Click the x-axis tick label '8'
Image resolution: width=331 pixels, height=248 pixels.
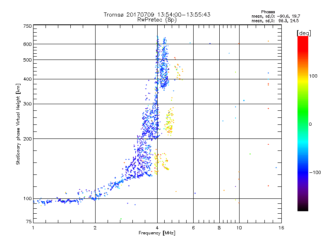pos(219,228)
